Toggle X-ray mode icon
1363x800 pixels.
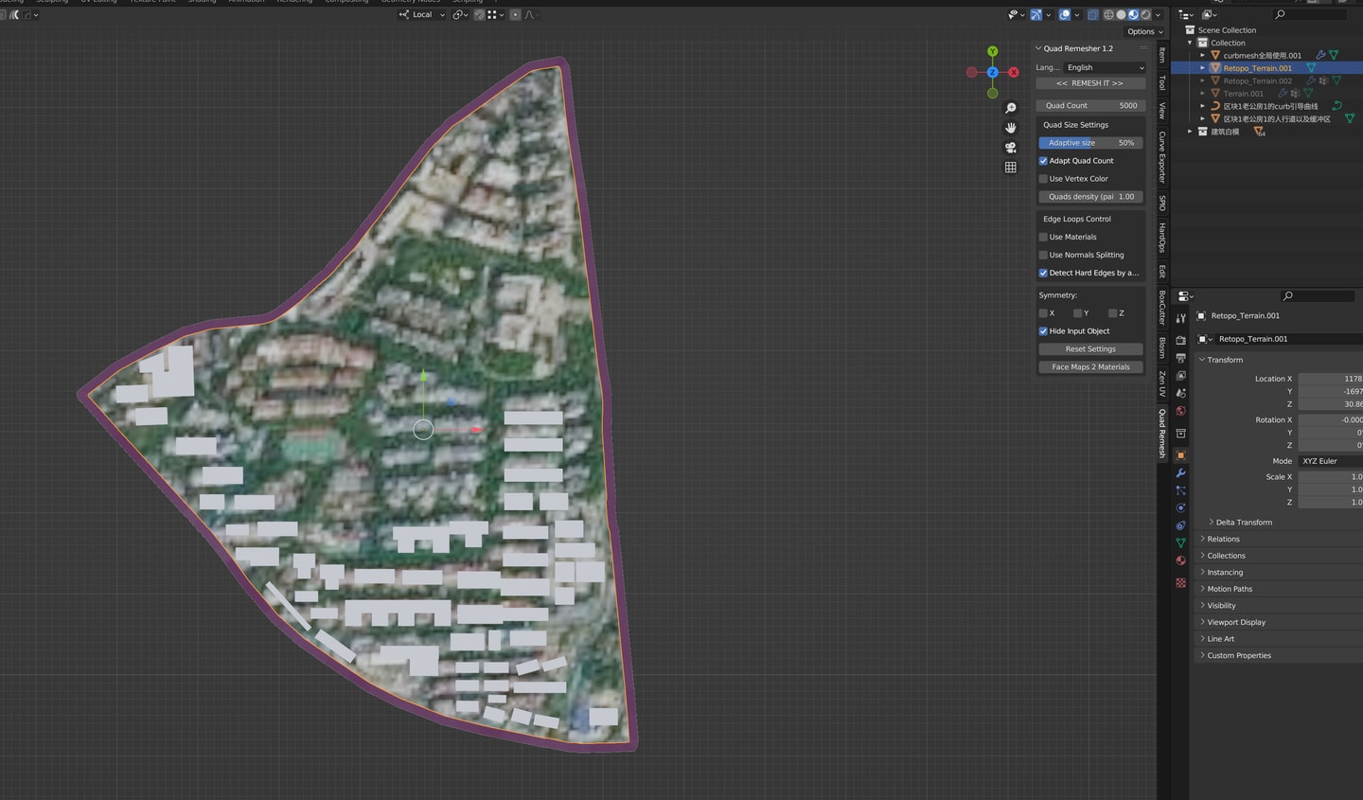1093,14
